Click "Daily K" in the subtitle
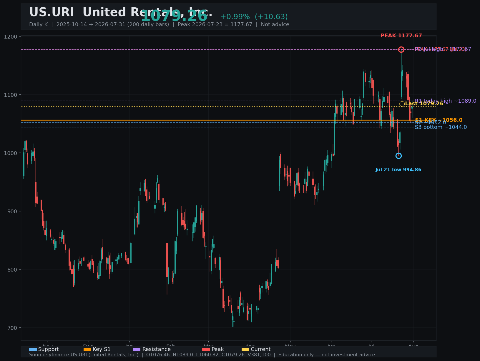 coord(38,24)
